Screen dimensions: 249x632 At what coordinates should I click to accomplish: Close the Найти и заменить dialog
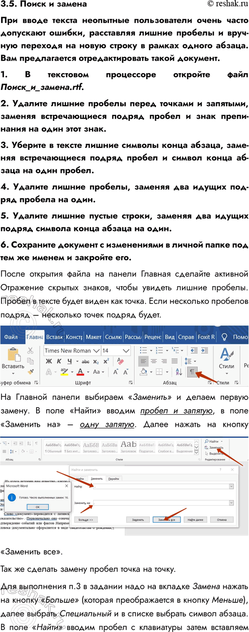(x=232, y=469)
